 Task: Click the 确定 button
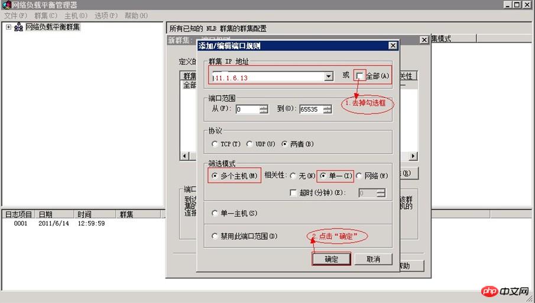331,259
